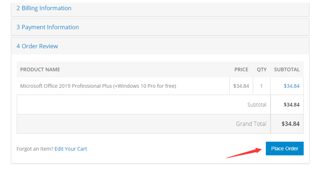Select the PRODUCT NAME column header

click(x=40, y=70)
